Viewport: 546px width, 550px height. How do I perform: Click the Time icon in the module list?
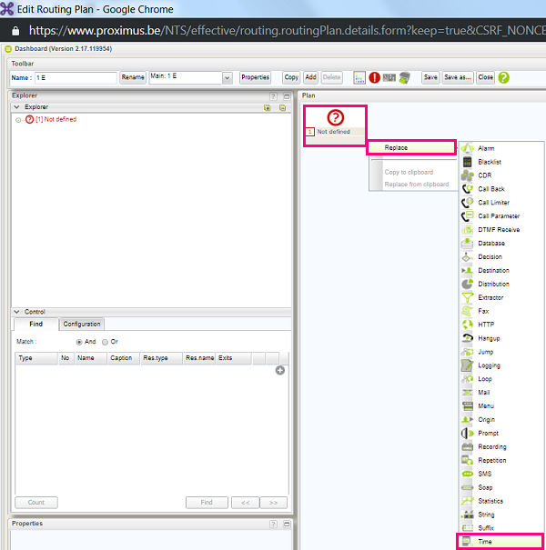click(468, 542)
